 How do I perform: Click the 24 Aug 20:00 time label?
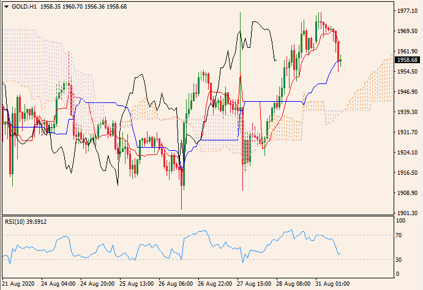[97, 284]
